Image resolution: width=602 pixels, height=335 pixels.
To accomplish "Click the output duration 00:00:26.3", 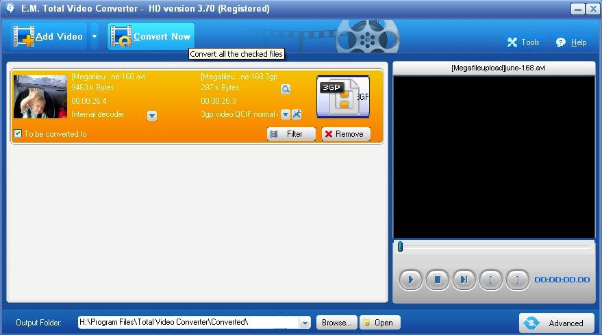I will [218, 101].
